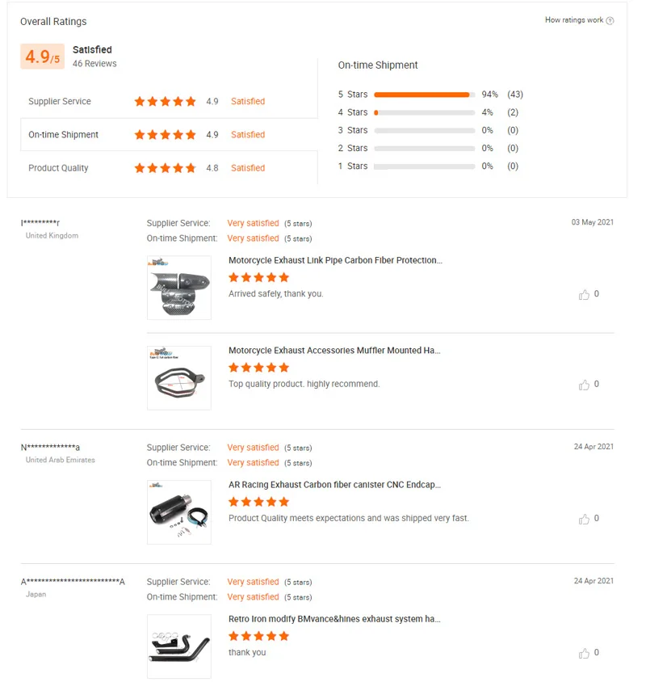Open 'Motorcycle Exhaust Accessories Muffler Mounted' link
Viewport: 646px width, 682px height.
[x=334, y=351]
